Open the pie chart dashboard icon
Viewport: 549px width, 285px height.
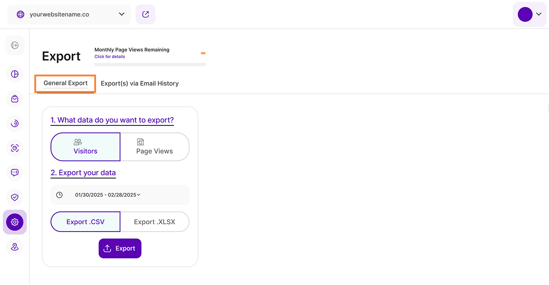[15, 74]
